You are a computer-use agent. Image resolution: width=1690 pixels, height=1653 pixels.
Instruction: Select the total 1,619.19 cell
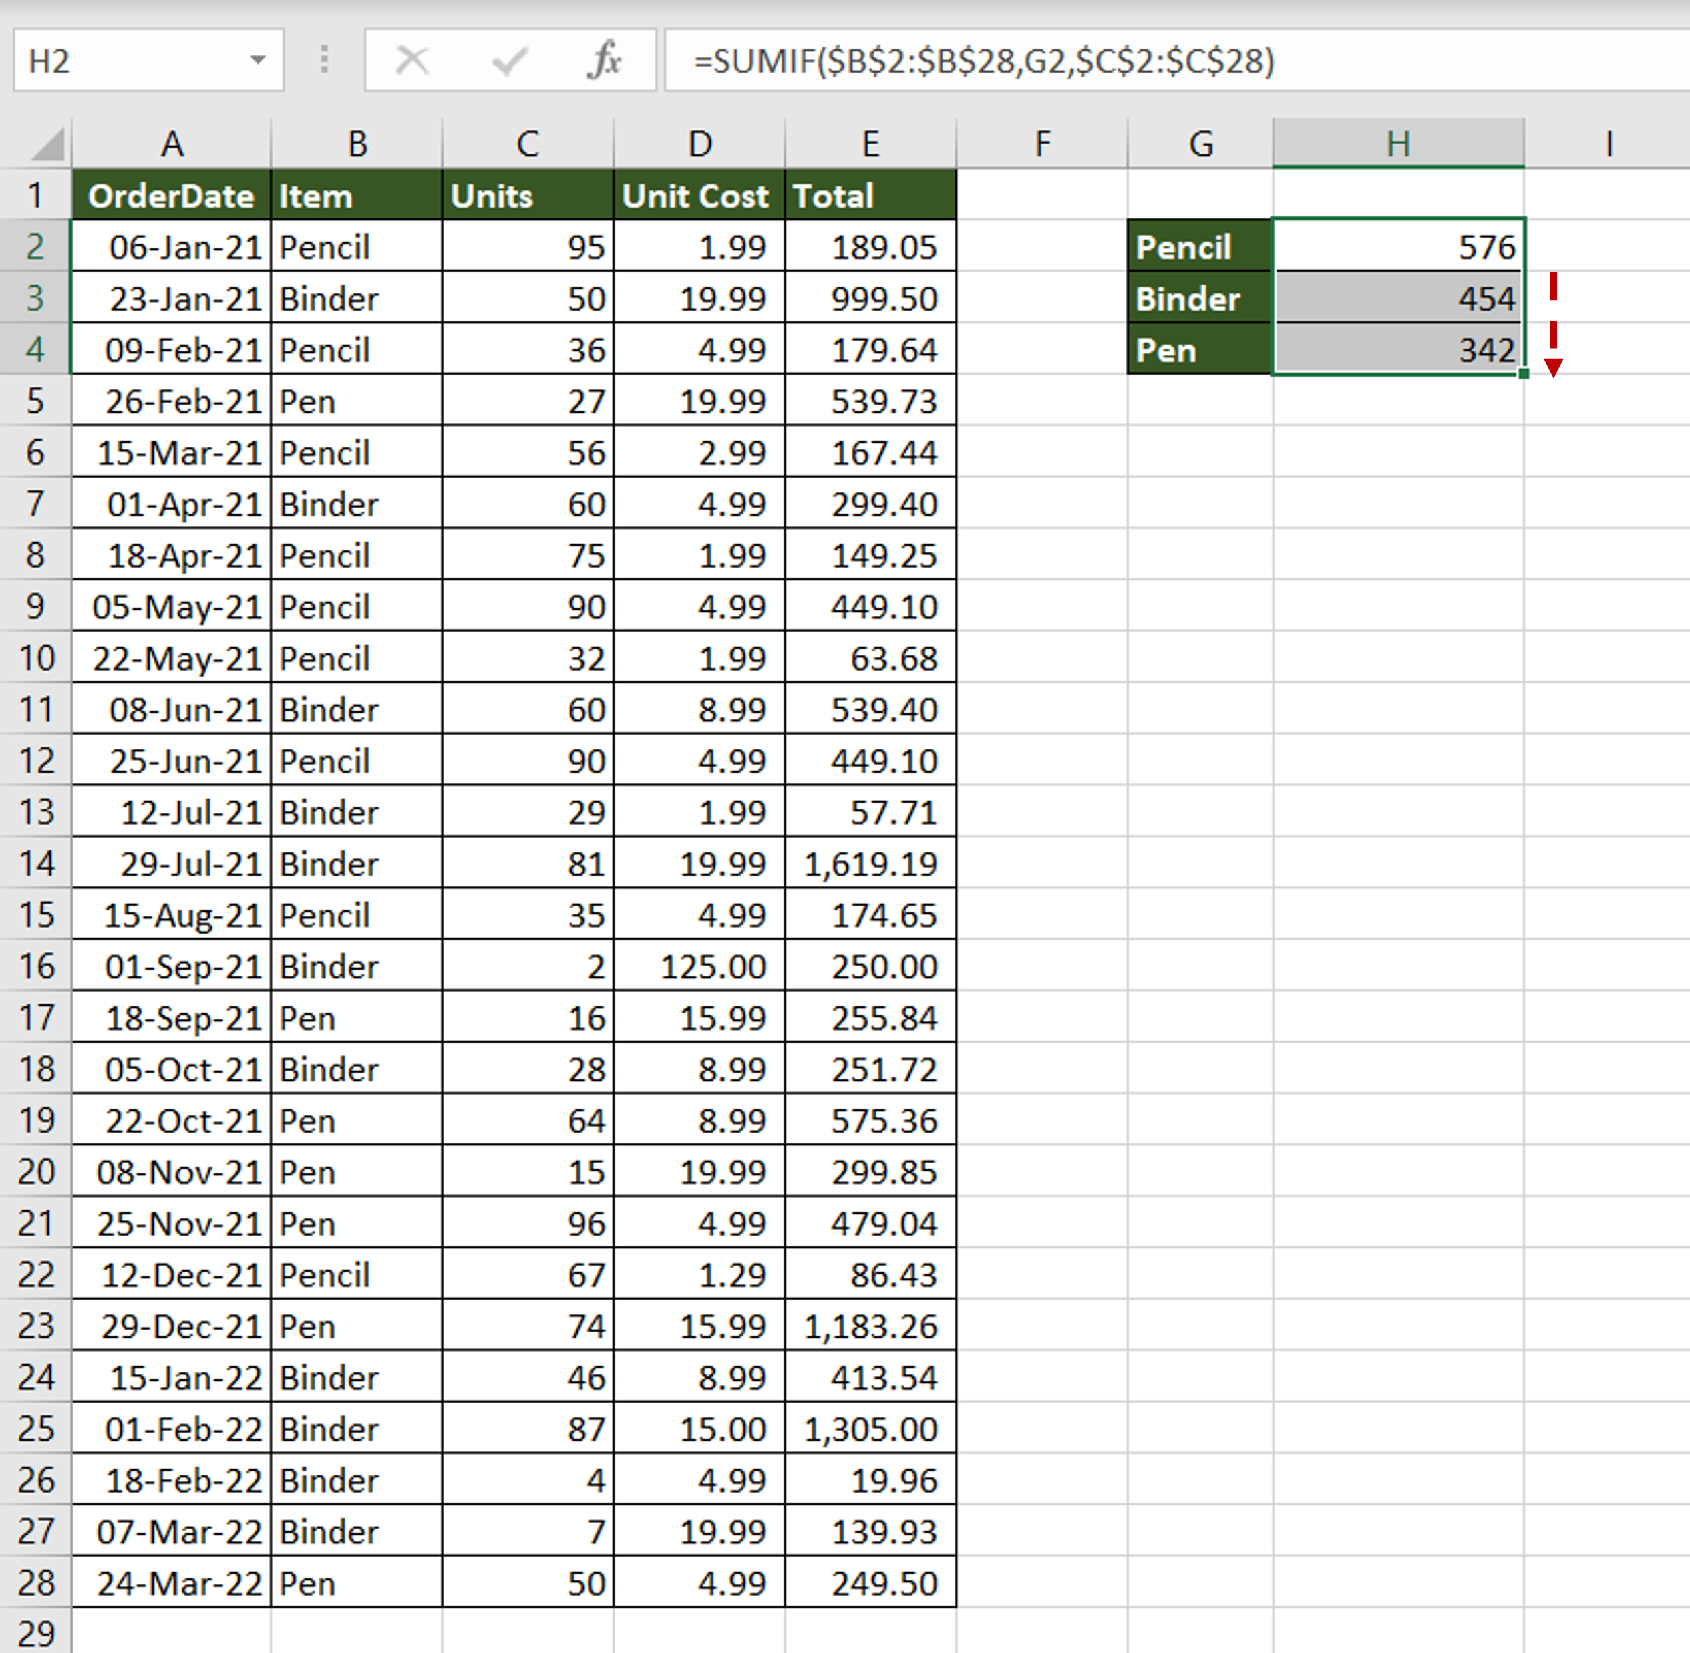pyautogui.click(x=870, y=863)
